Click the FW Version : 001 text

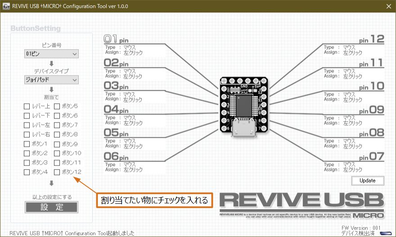pos(361,228)
